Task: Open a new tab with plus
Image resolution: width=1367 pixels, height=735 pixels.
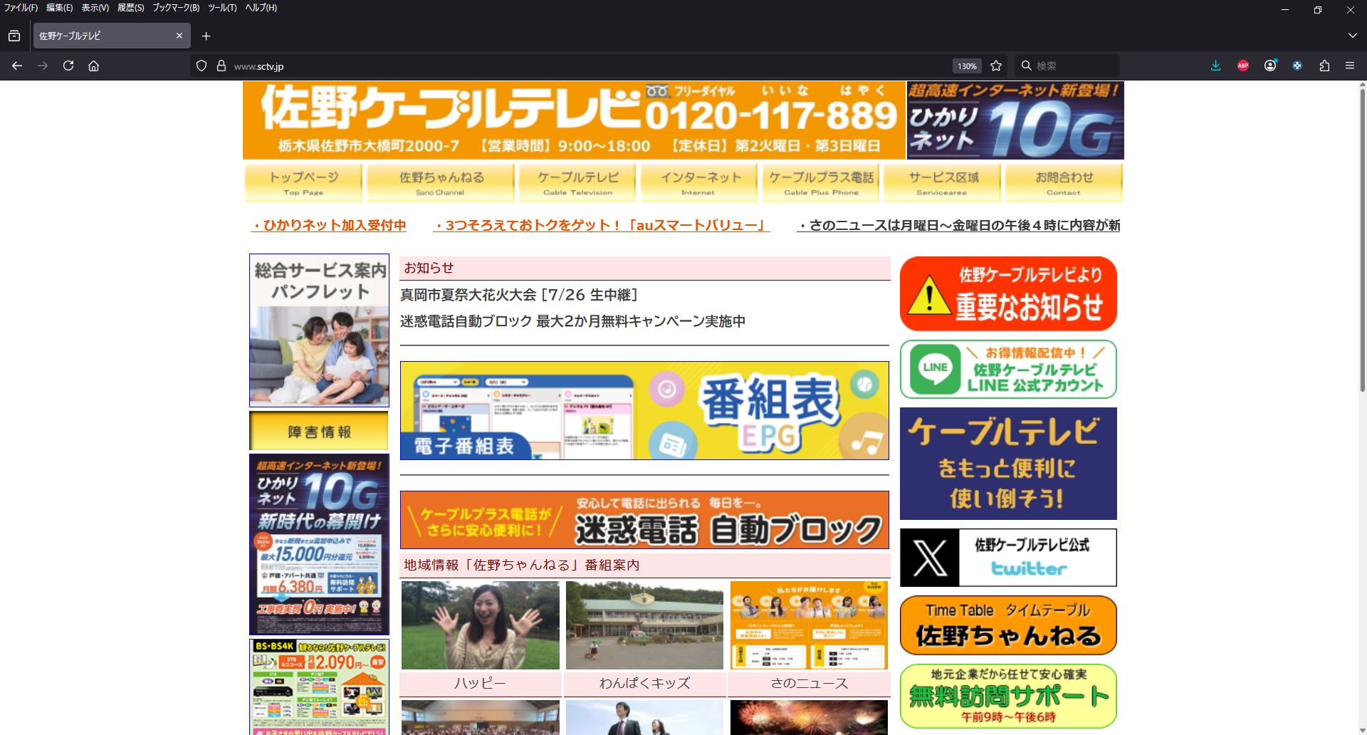Action: (x=206, y=36)
